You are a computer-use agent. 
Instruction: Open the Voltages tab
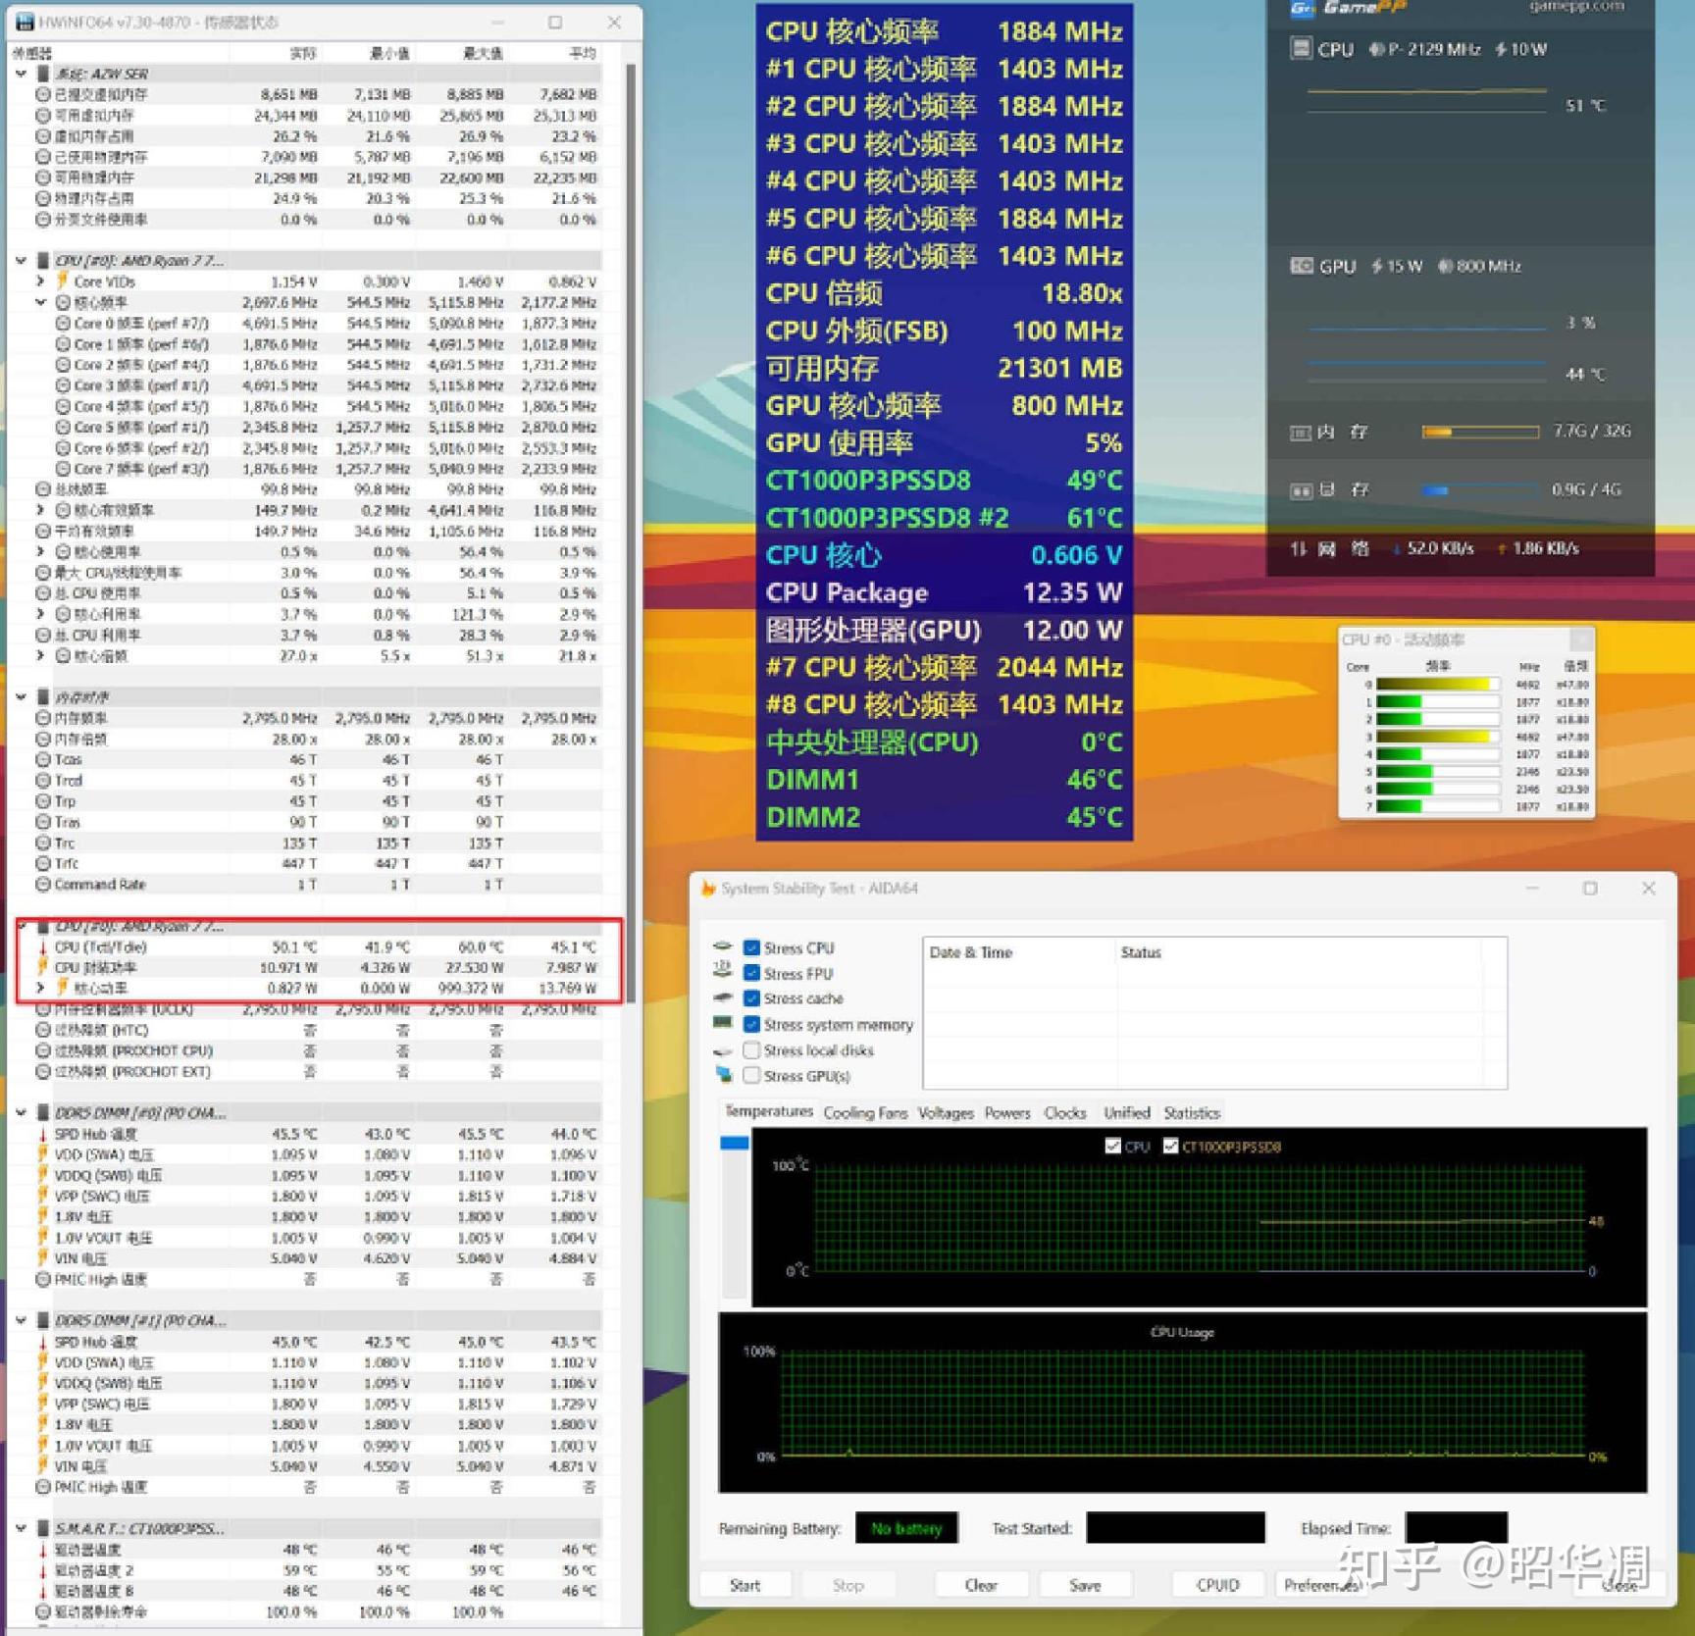coord(946,1112)
